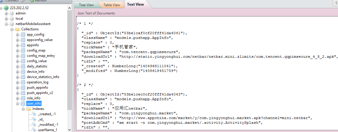The width and height of the screenshot is (338, 132).
Task: Click the postAdbCmd "am start -n" line
Action: (x=172, y=123)
